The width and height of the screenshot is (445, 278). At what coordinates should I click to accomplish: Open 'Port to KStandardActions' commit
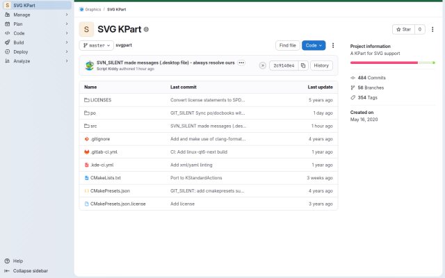[196, 178]
